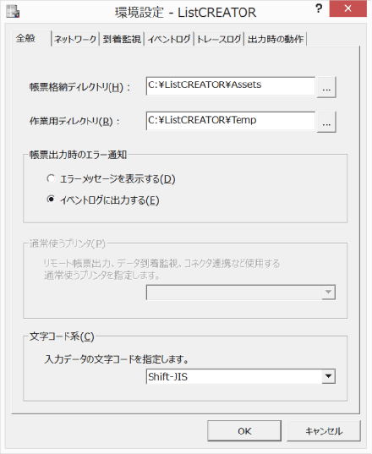The image size is (372, 454).
Task: Select エラーメッセージを表示する radio button
Action: tap(51, 178)
